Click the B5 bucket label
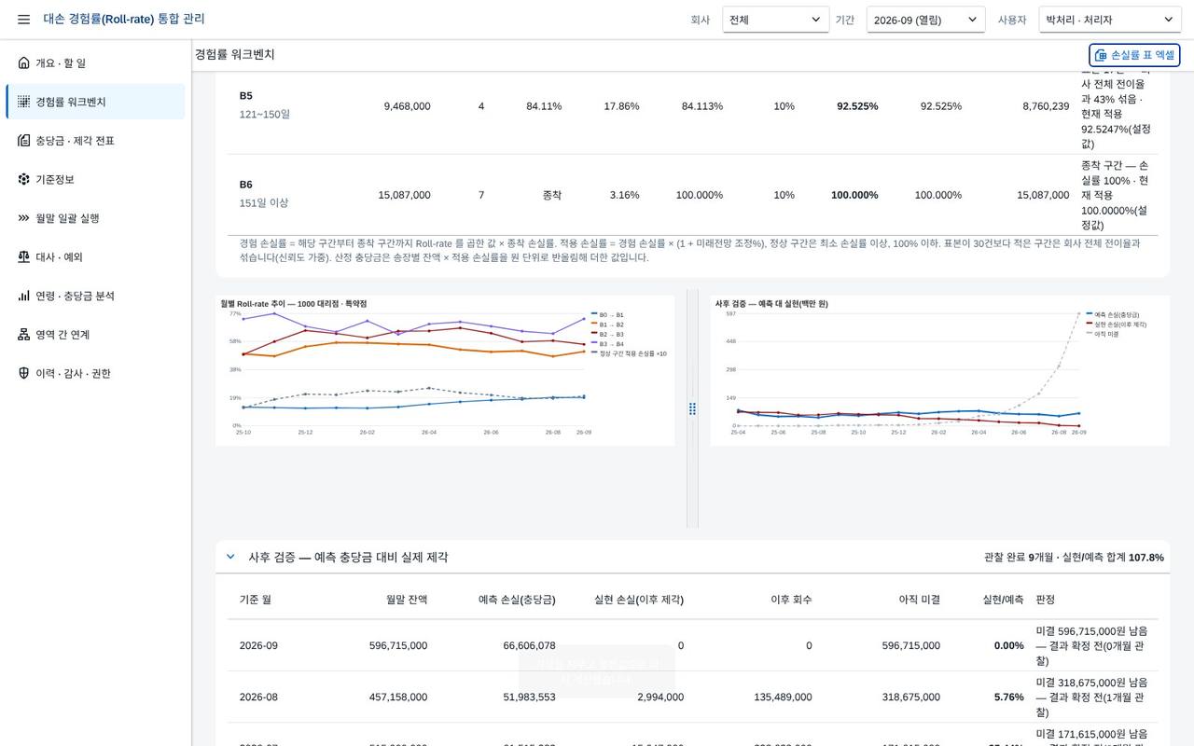The image size is (1194, 746). 246,96
